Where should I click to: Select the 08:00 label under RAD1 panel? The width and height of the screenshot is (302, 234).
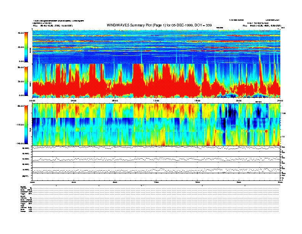(114, 101)
